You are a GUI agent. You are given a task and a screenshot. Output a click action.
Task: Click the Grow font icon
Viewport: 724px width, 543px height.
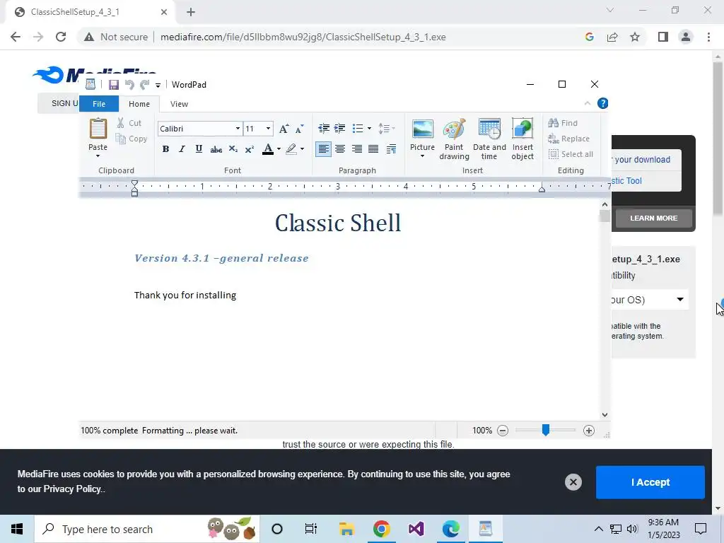coord(284,129)
